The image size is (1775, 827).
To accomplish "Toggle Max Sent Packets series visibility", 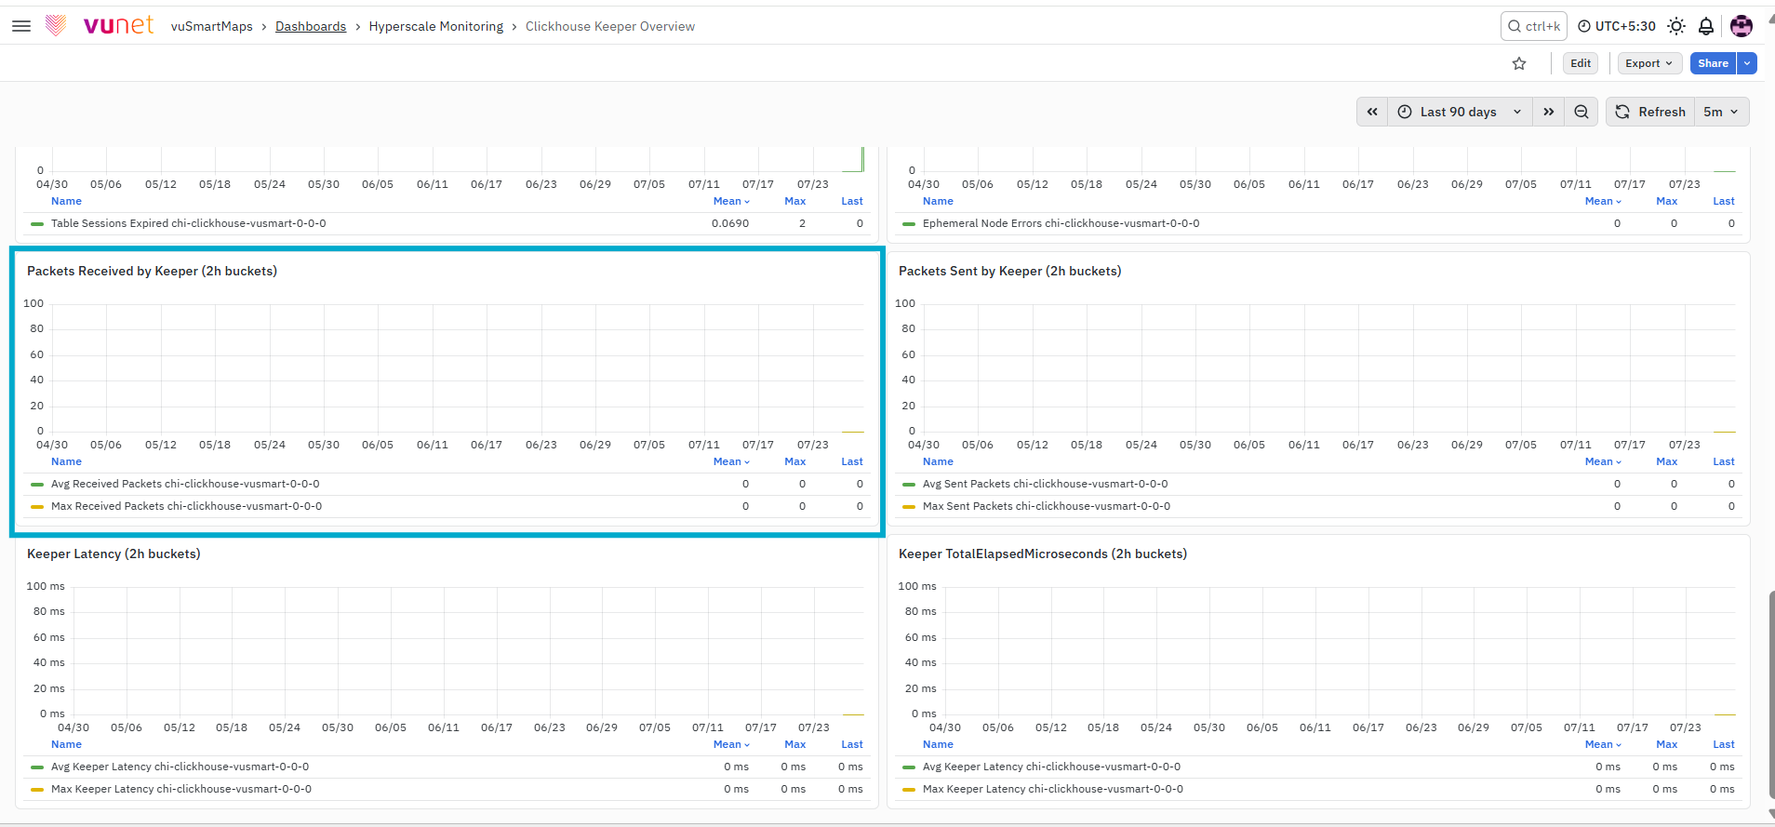I will 1047,506.
